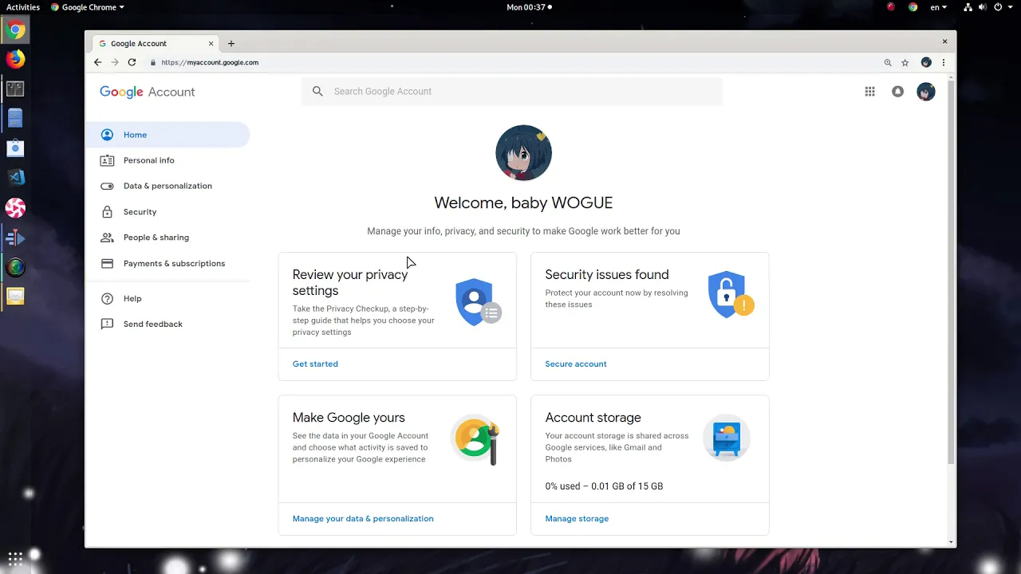
Task: Click the Account storage heading
Action: tap(593, 418)
